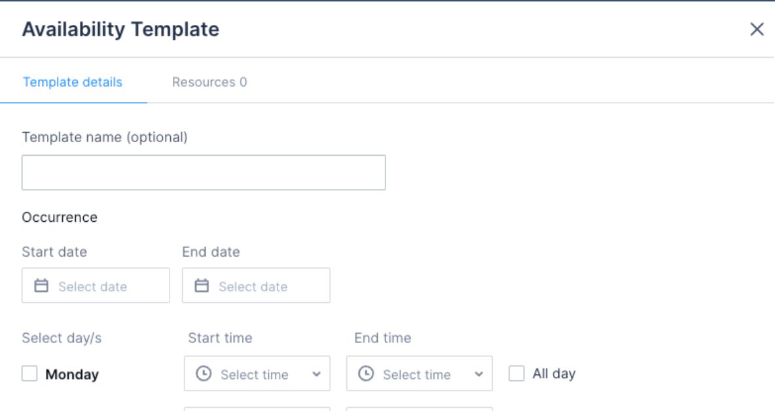Open the Resources 0 tab

pos(209,82)
